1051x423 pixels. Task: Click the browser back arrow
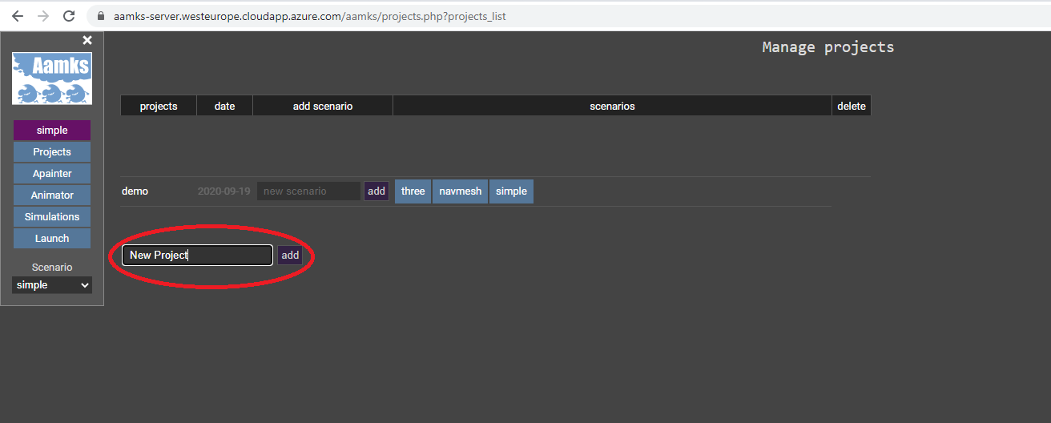(x=18, y=16)
